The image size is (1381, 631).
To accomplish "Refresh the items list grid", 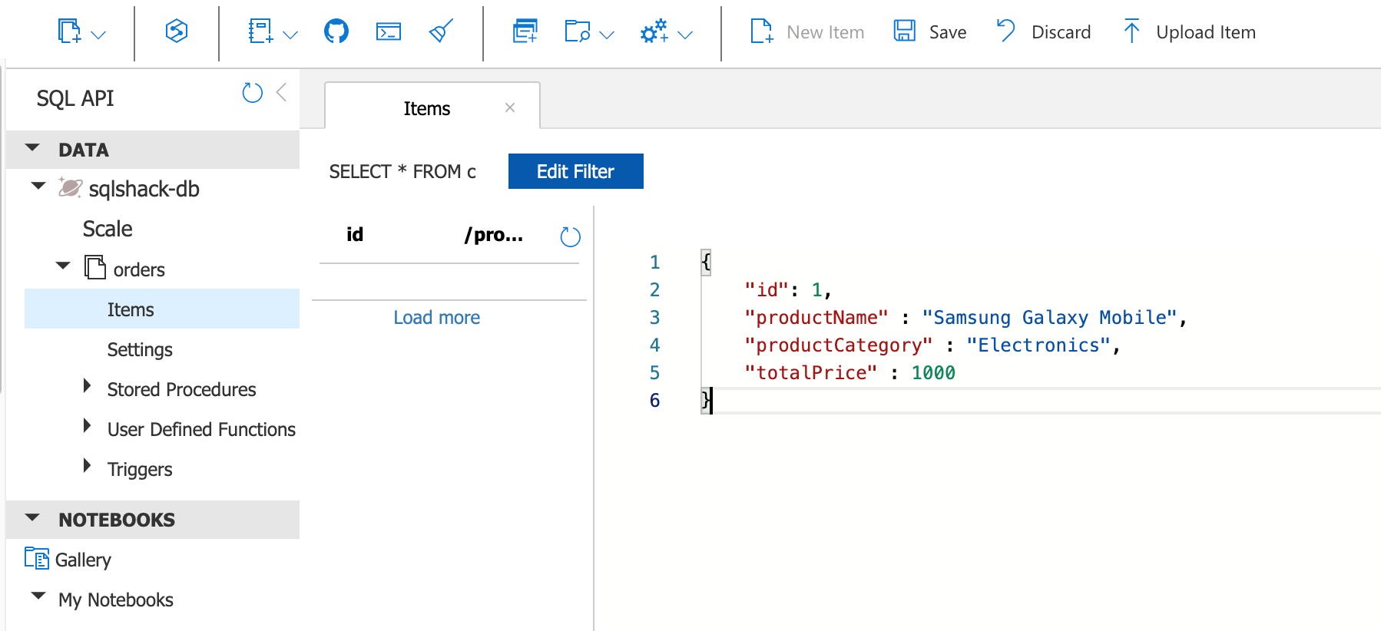I will coord(570,236).
